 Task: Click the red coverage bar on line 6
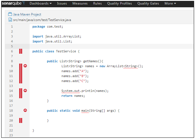(21, 51)
